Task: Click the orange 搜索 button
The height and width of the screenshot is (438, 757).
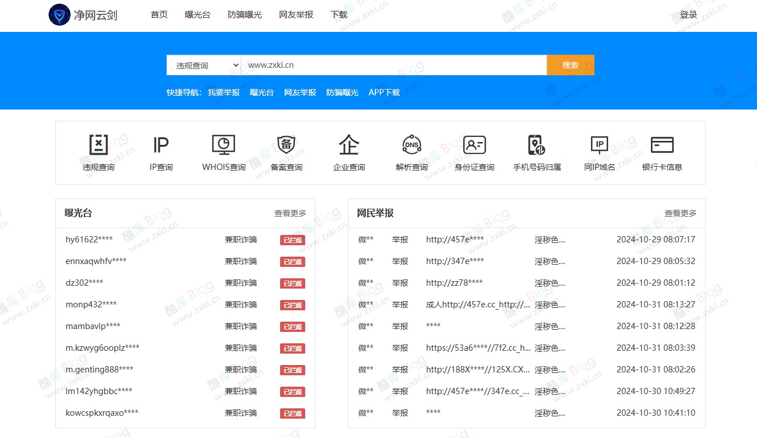Action: tap(570, 64)
